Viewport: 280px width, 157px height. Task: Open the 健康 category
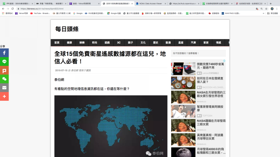(69, 43)
